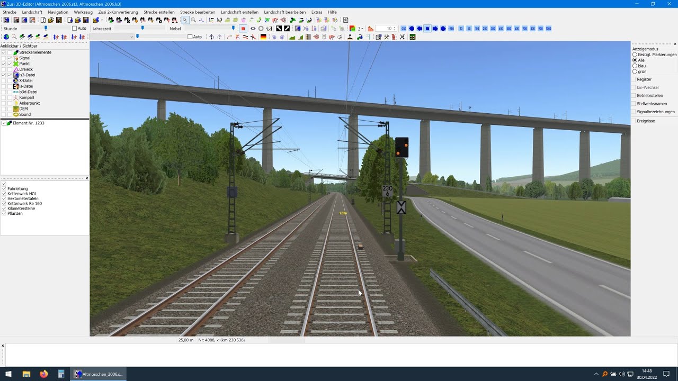Click the green-black grid icon in third row
Viewport: 678px width, 381px height.
point(413,37)
